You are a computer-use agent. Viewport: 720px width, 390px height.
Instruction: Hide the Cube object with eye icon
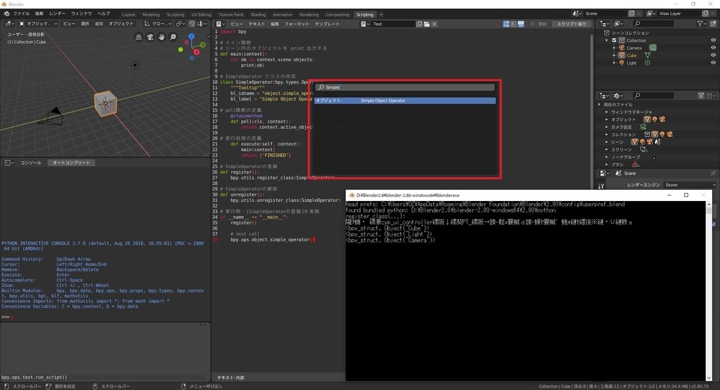click(713, 55)
